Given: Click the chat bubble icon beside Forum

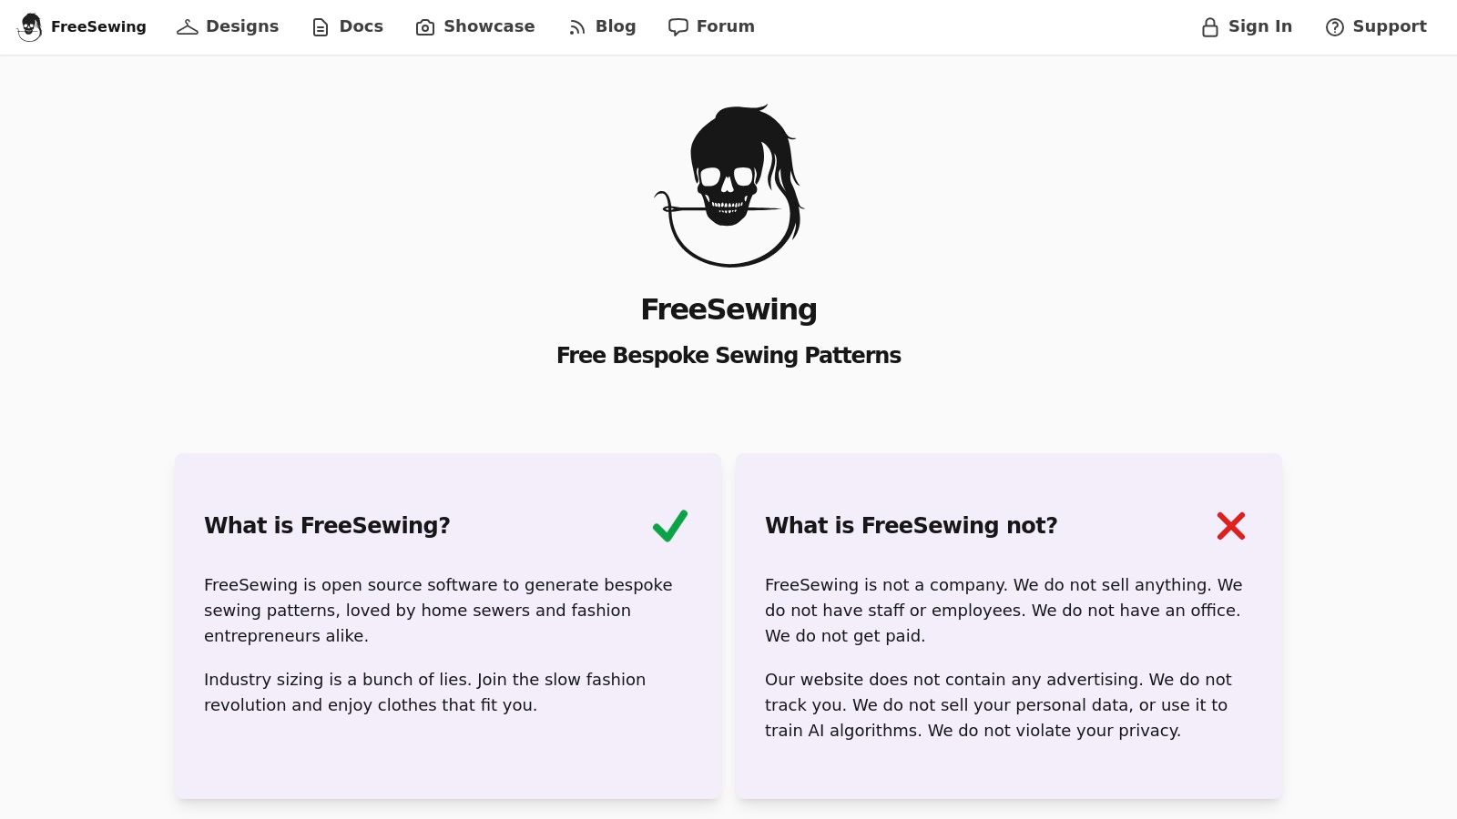Looking at the screenshot, I should (x=678, y=27).
